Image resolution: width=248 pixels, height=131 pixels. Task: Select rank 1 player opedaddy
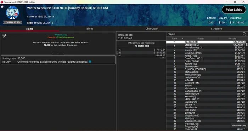[x=206, y=42]
